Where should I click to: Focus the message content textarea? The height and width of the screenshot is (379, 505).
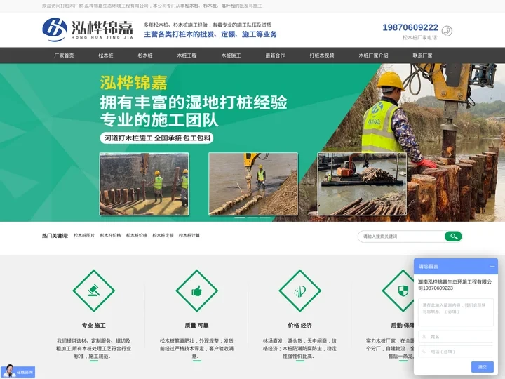point(456,312)
